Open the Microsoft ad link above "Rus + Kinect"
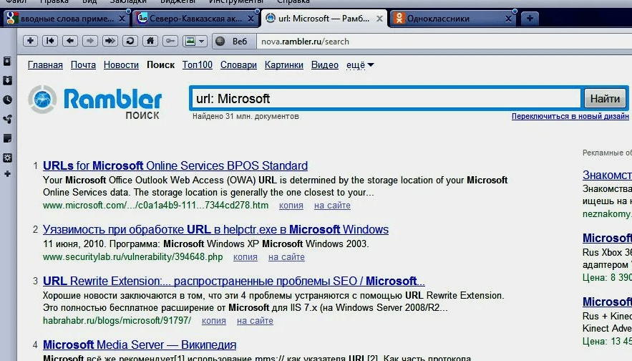Viewport: 632px width, 361px height. [607, 302]
